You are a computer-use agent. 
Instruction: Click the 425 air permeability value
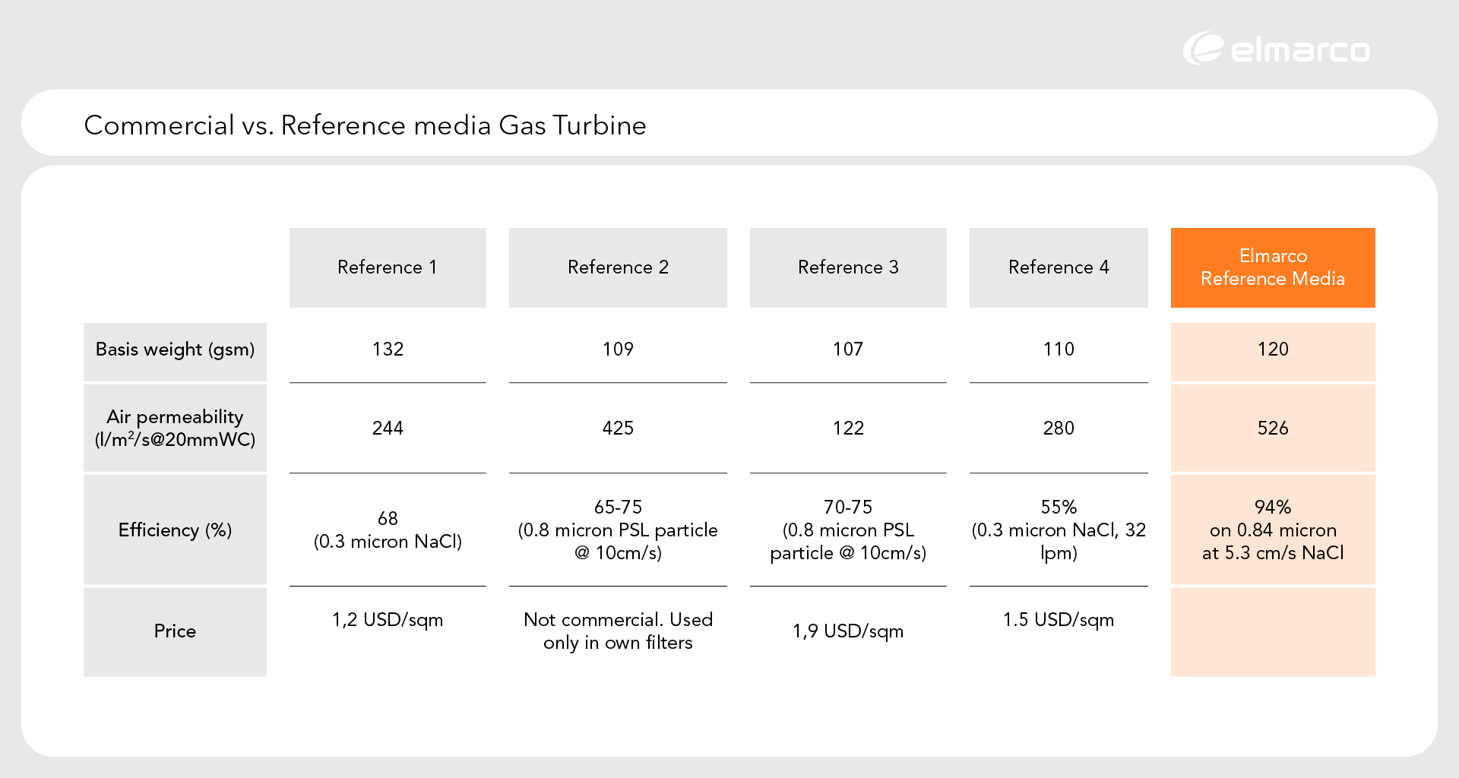(618, 429)
